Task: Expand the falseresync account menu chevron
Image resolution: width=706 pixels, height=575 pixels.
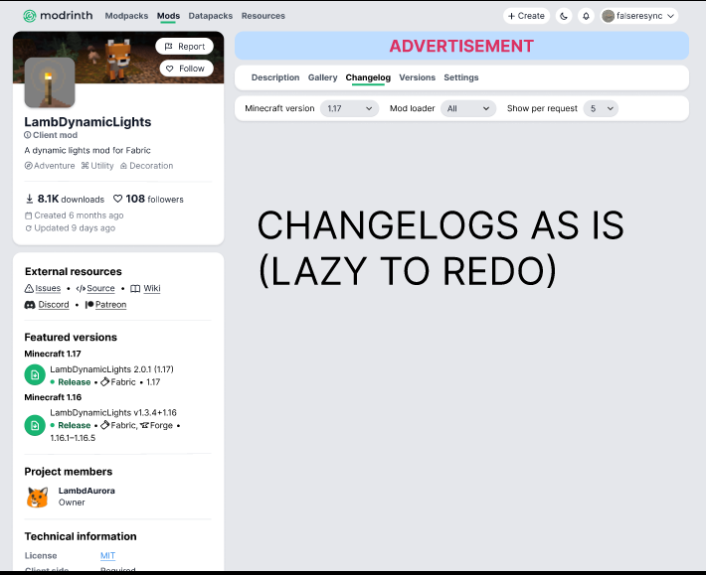Action: 670,16
